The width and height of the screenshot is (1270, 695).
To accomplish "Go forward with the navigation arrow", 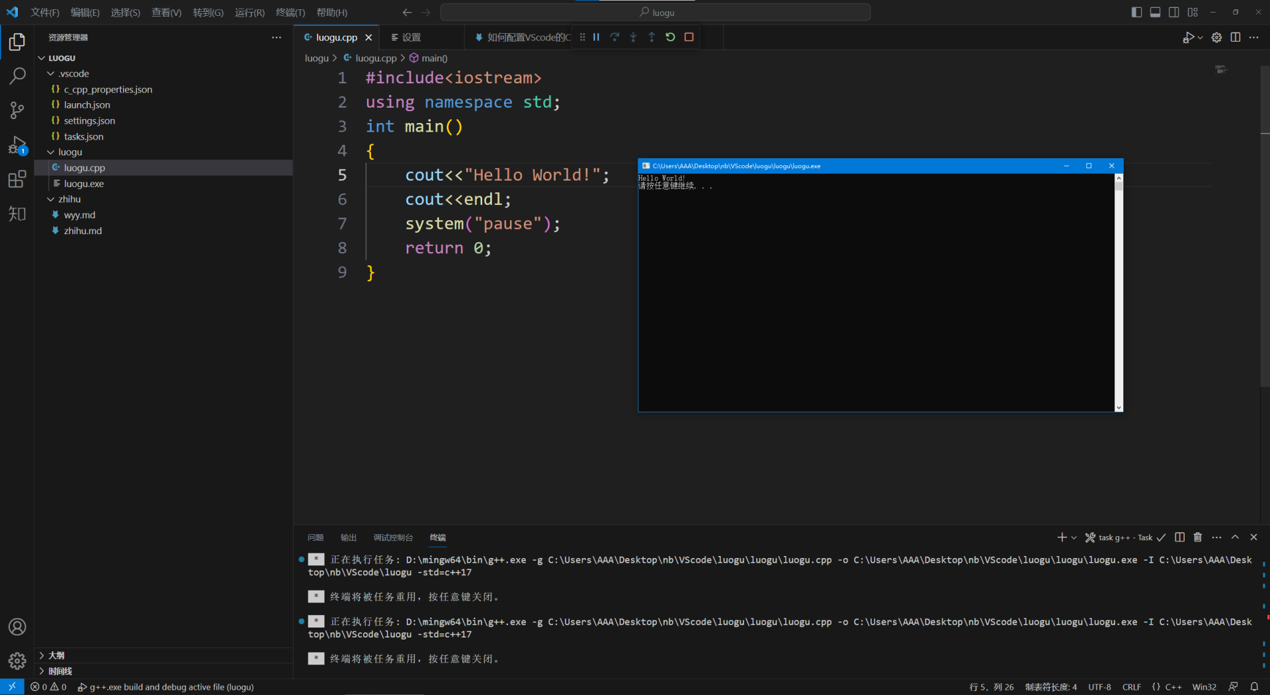I will pos(426,12).
